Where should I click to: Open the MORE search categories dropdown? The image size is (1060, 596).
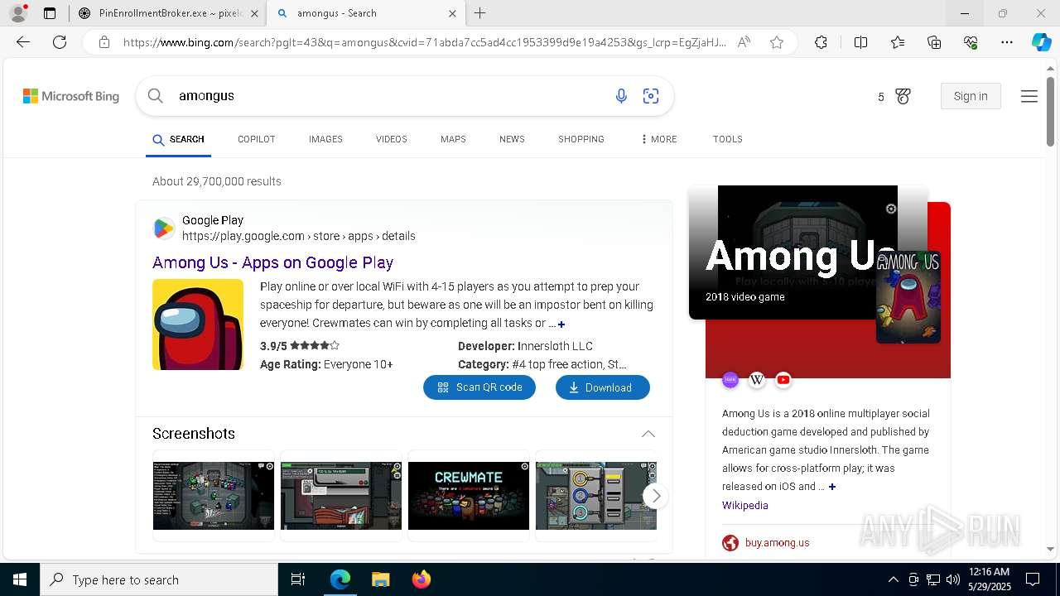tap(659, 139)
